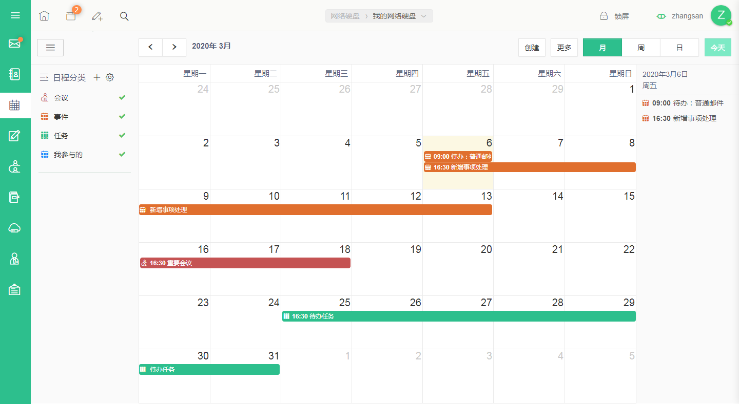Open the 16:30 待办任务 event on March 25
This screenshot has width=739, height=404.
click(459, 316)
